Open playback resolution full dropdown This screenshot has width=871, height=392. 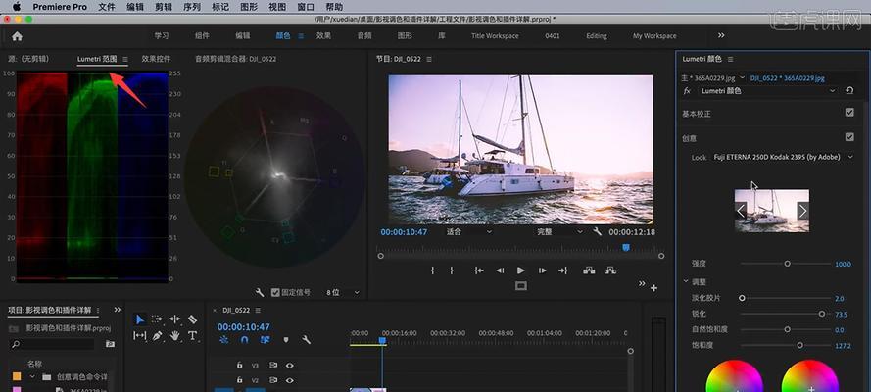point(560,231)
